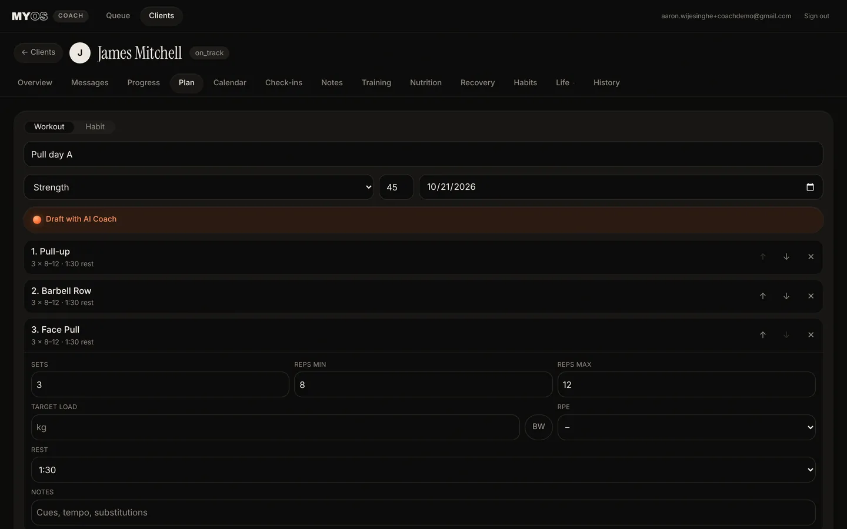Image resolution: width=847 pixels, height=529 pixels.
Task: Open the Rest 1:30 dropdown
Action: coord(423,470)
